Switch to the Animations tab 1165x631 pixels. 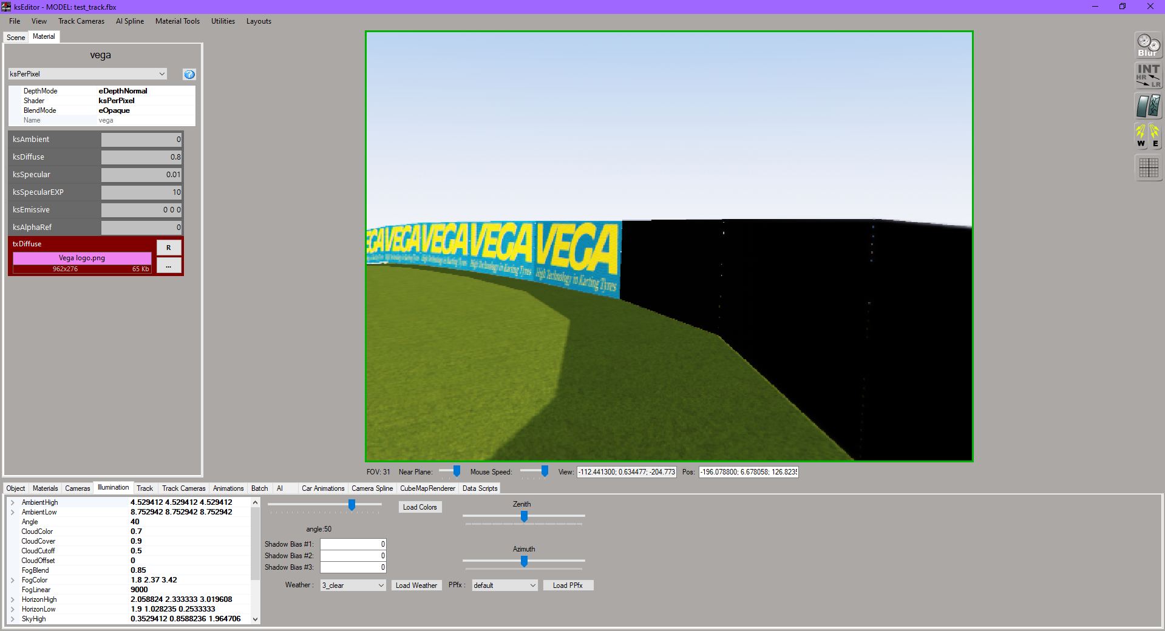(228, 488)
